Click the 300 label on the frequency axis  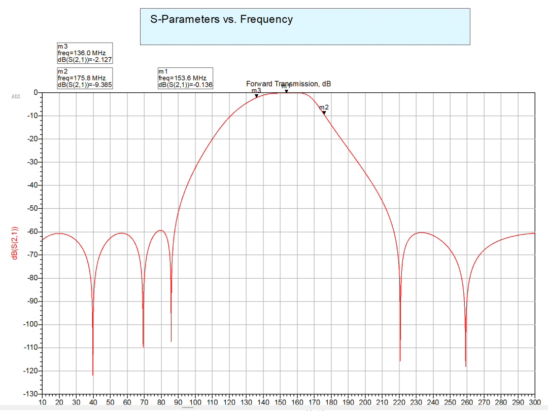click(x=534, y=402)
